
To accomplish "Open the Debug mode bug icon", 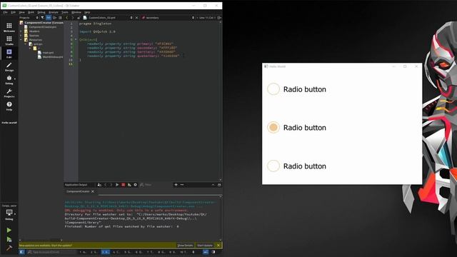I will 9,80.
